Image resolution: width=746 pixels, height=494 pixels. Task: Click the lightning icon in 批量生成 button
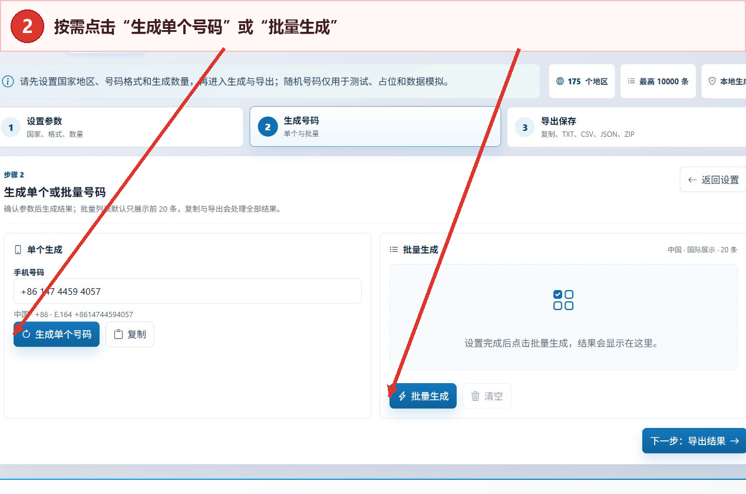tap(402, 396)
